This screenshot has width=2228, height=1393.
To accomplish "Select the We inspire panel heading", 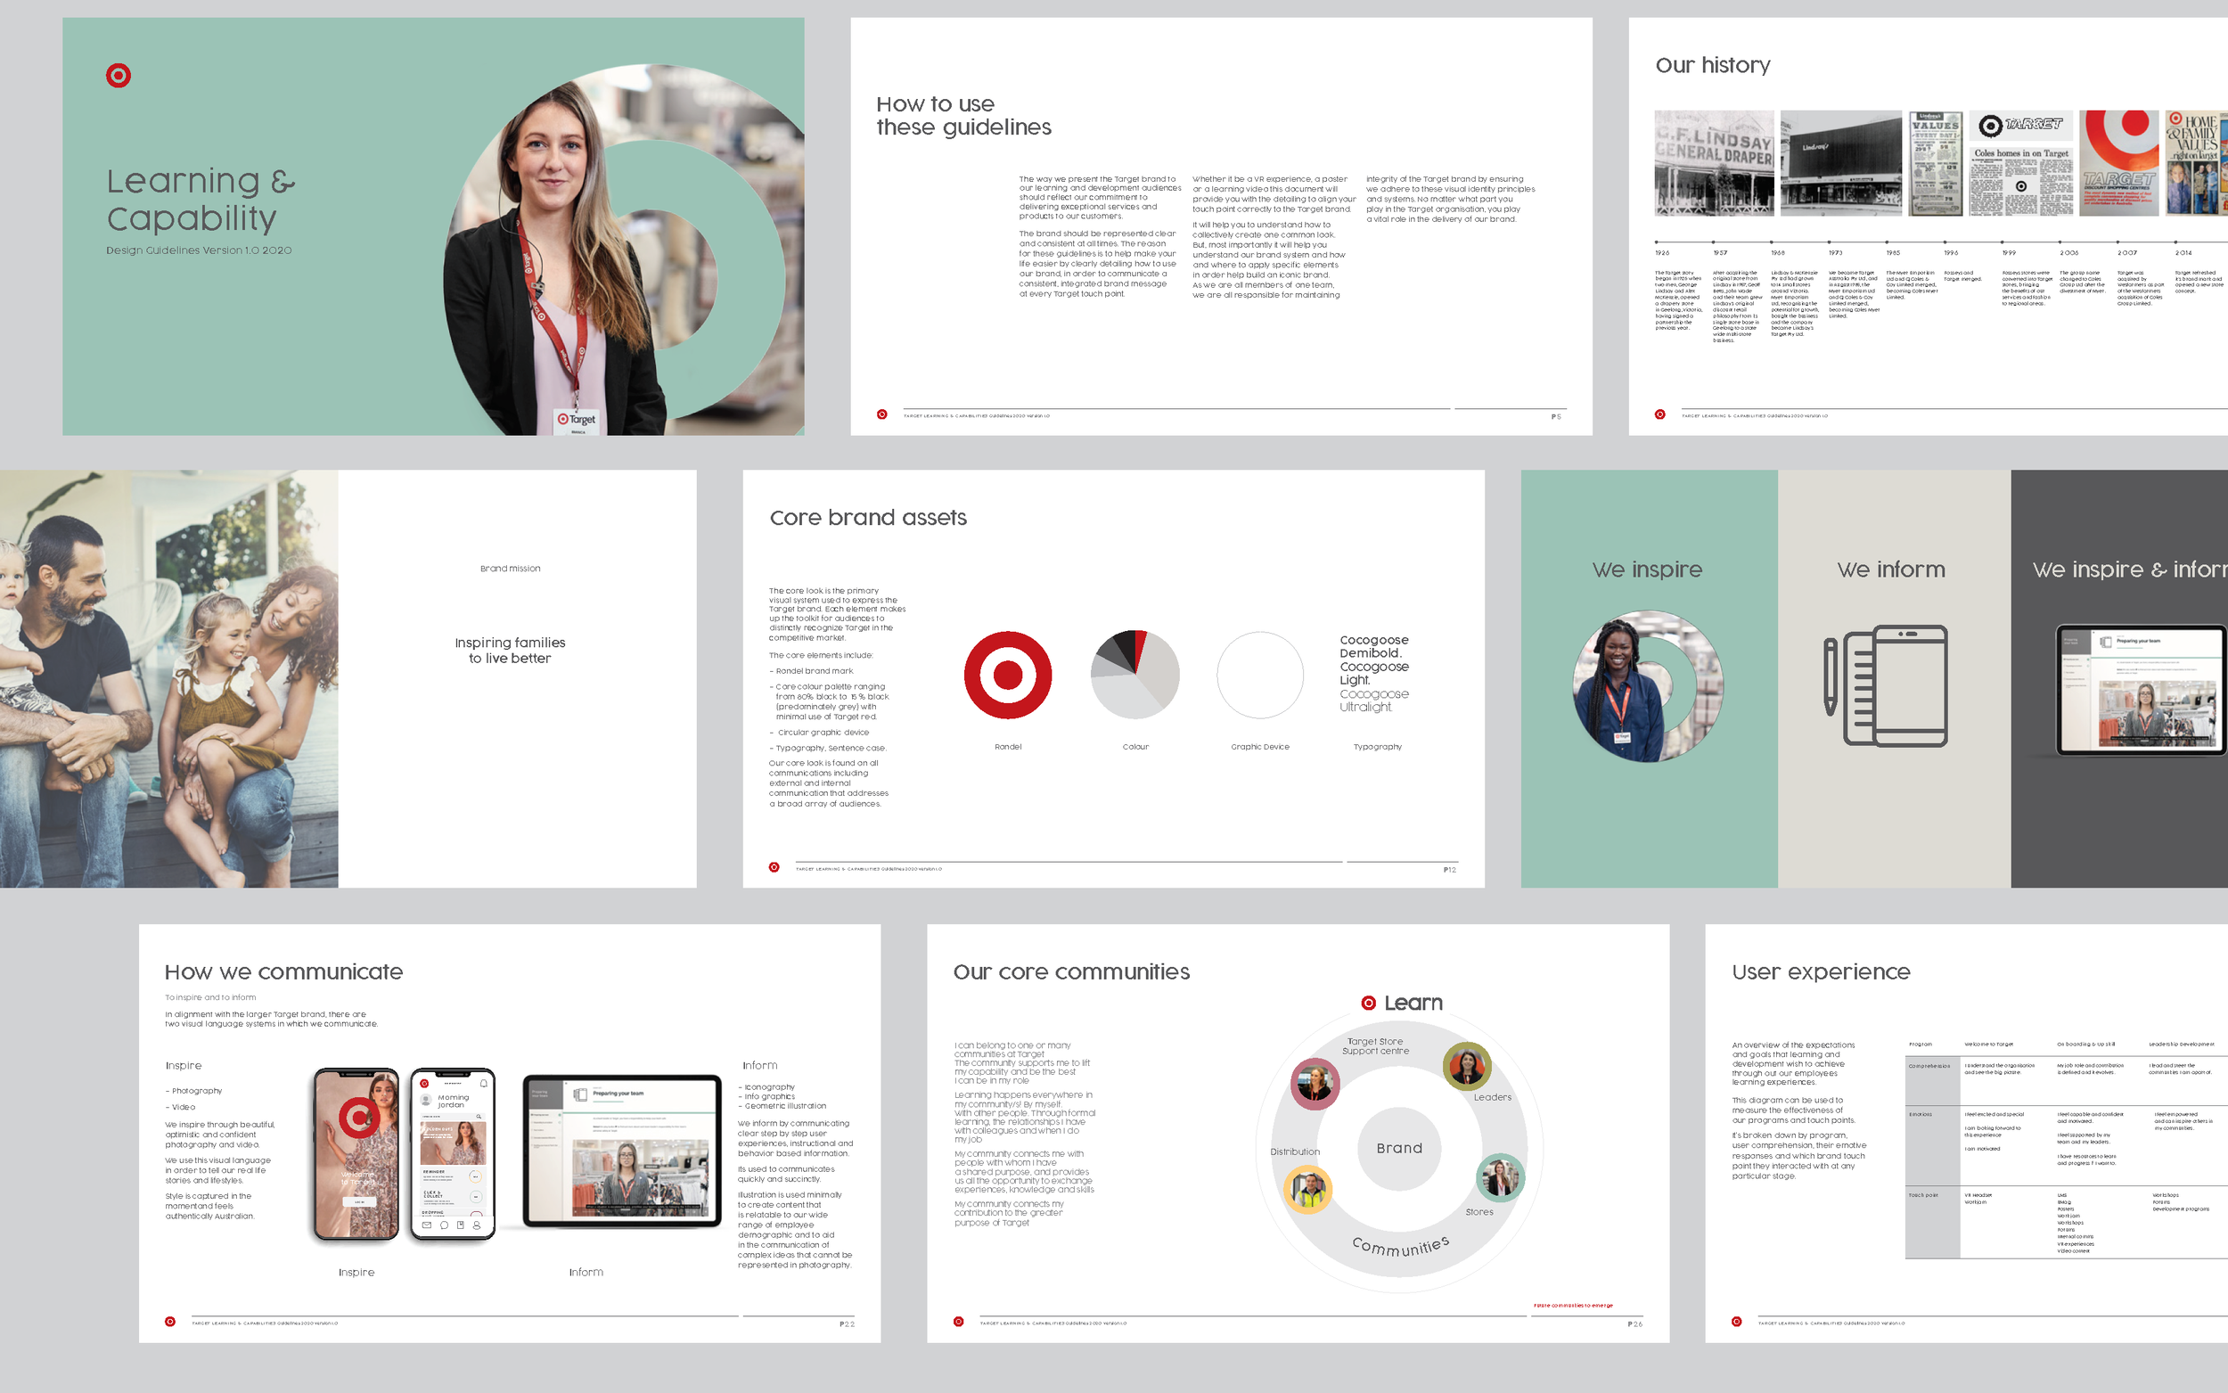I will click(1647, 569).
